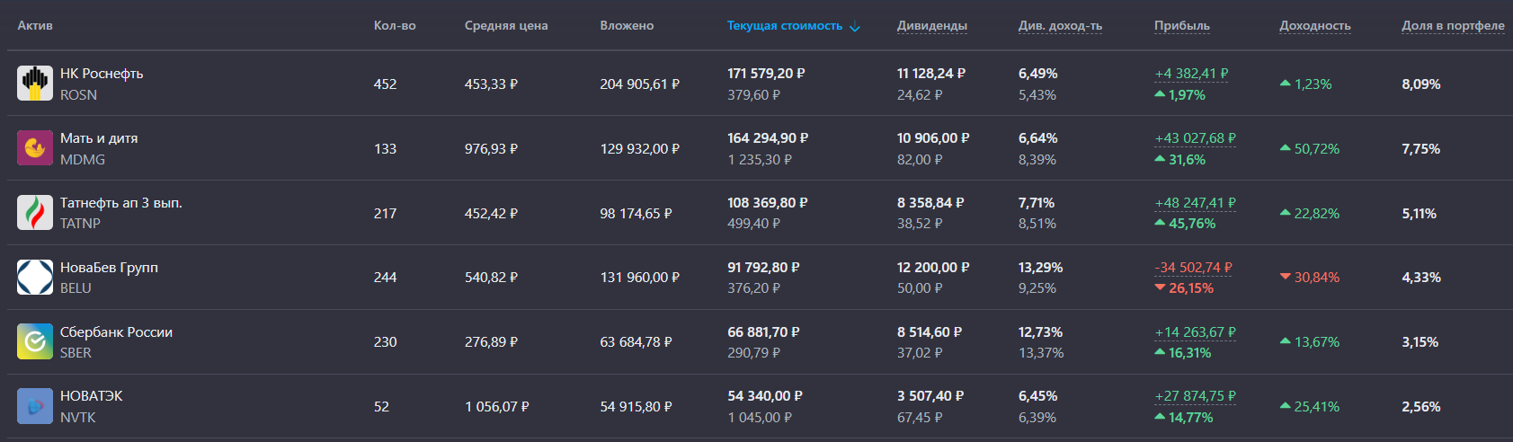1513x442 pixels.
Task: Click the Мать и дитя logo icon
Action: click(x=35, y=148)
